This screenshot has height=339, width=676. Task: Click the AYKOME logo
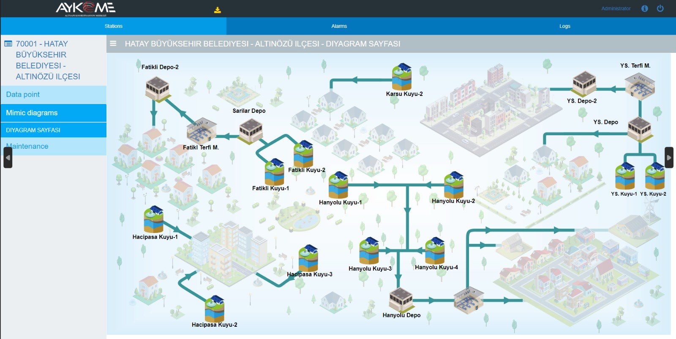point(86,8)
